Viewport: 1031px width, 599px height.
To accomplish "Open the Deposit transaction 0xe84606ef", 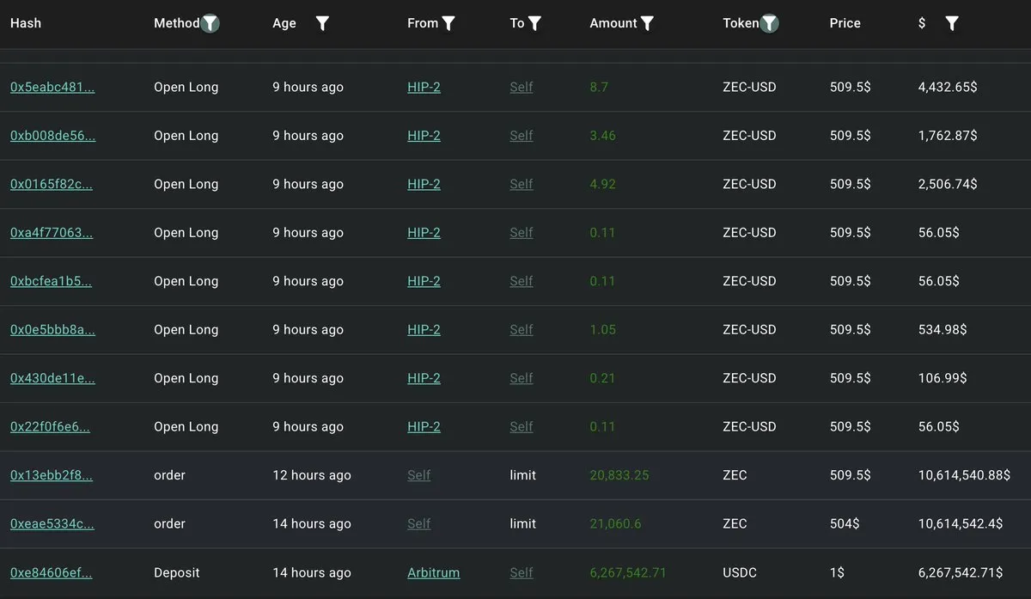I will (x=51, y=572).
